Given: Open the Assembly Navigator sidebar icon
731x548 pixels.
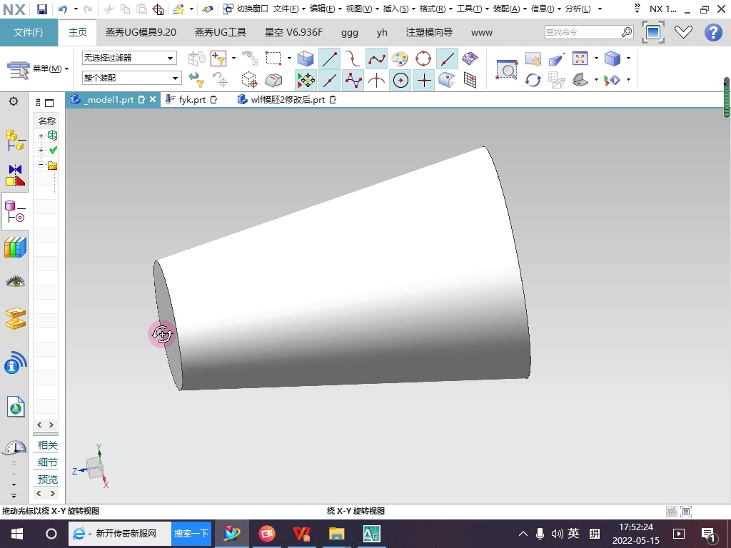Looking at the screenshot, I should tap(15, 140).
